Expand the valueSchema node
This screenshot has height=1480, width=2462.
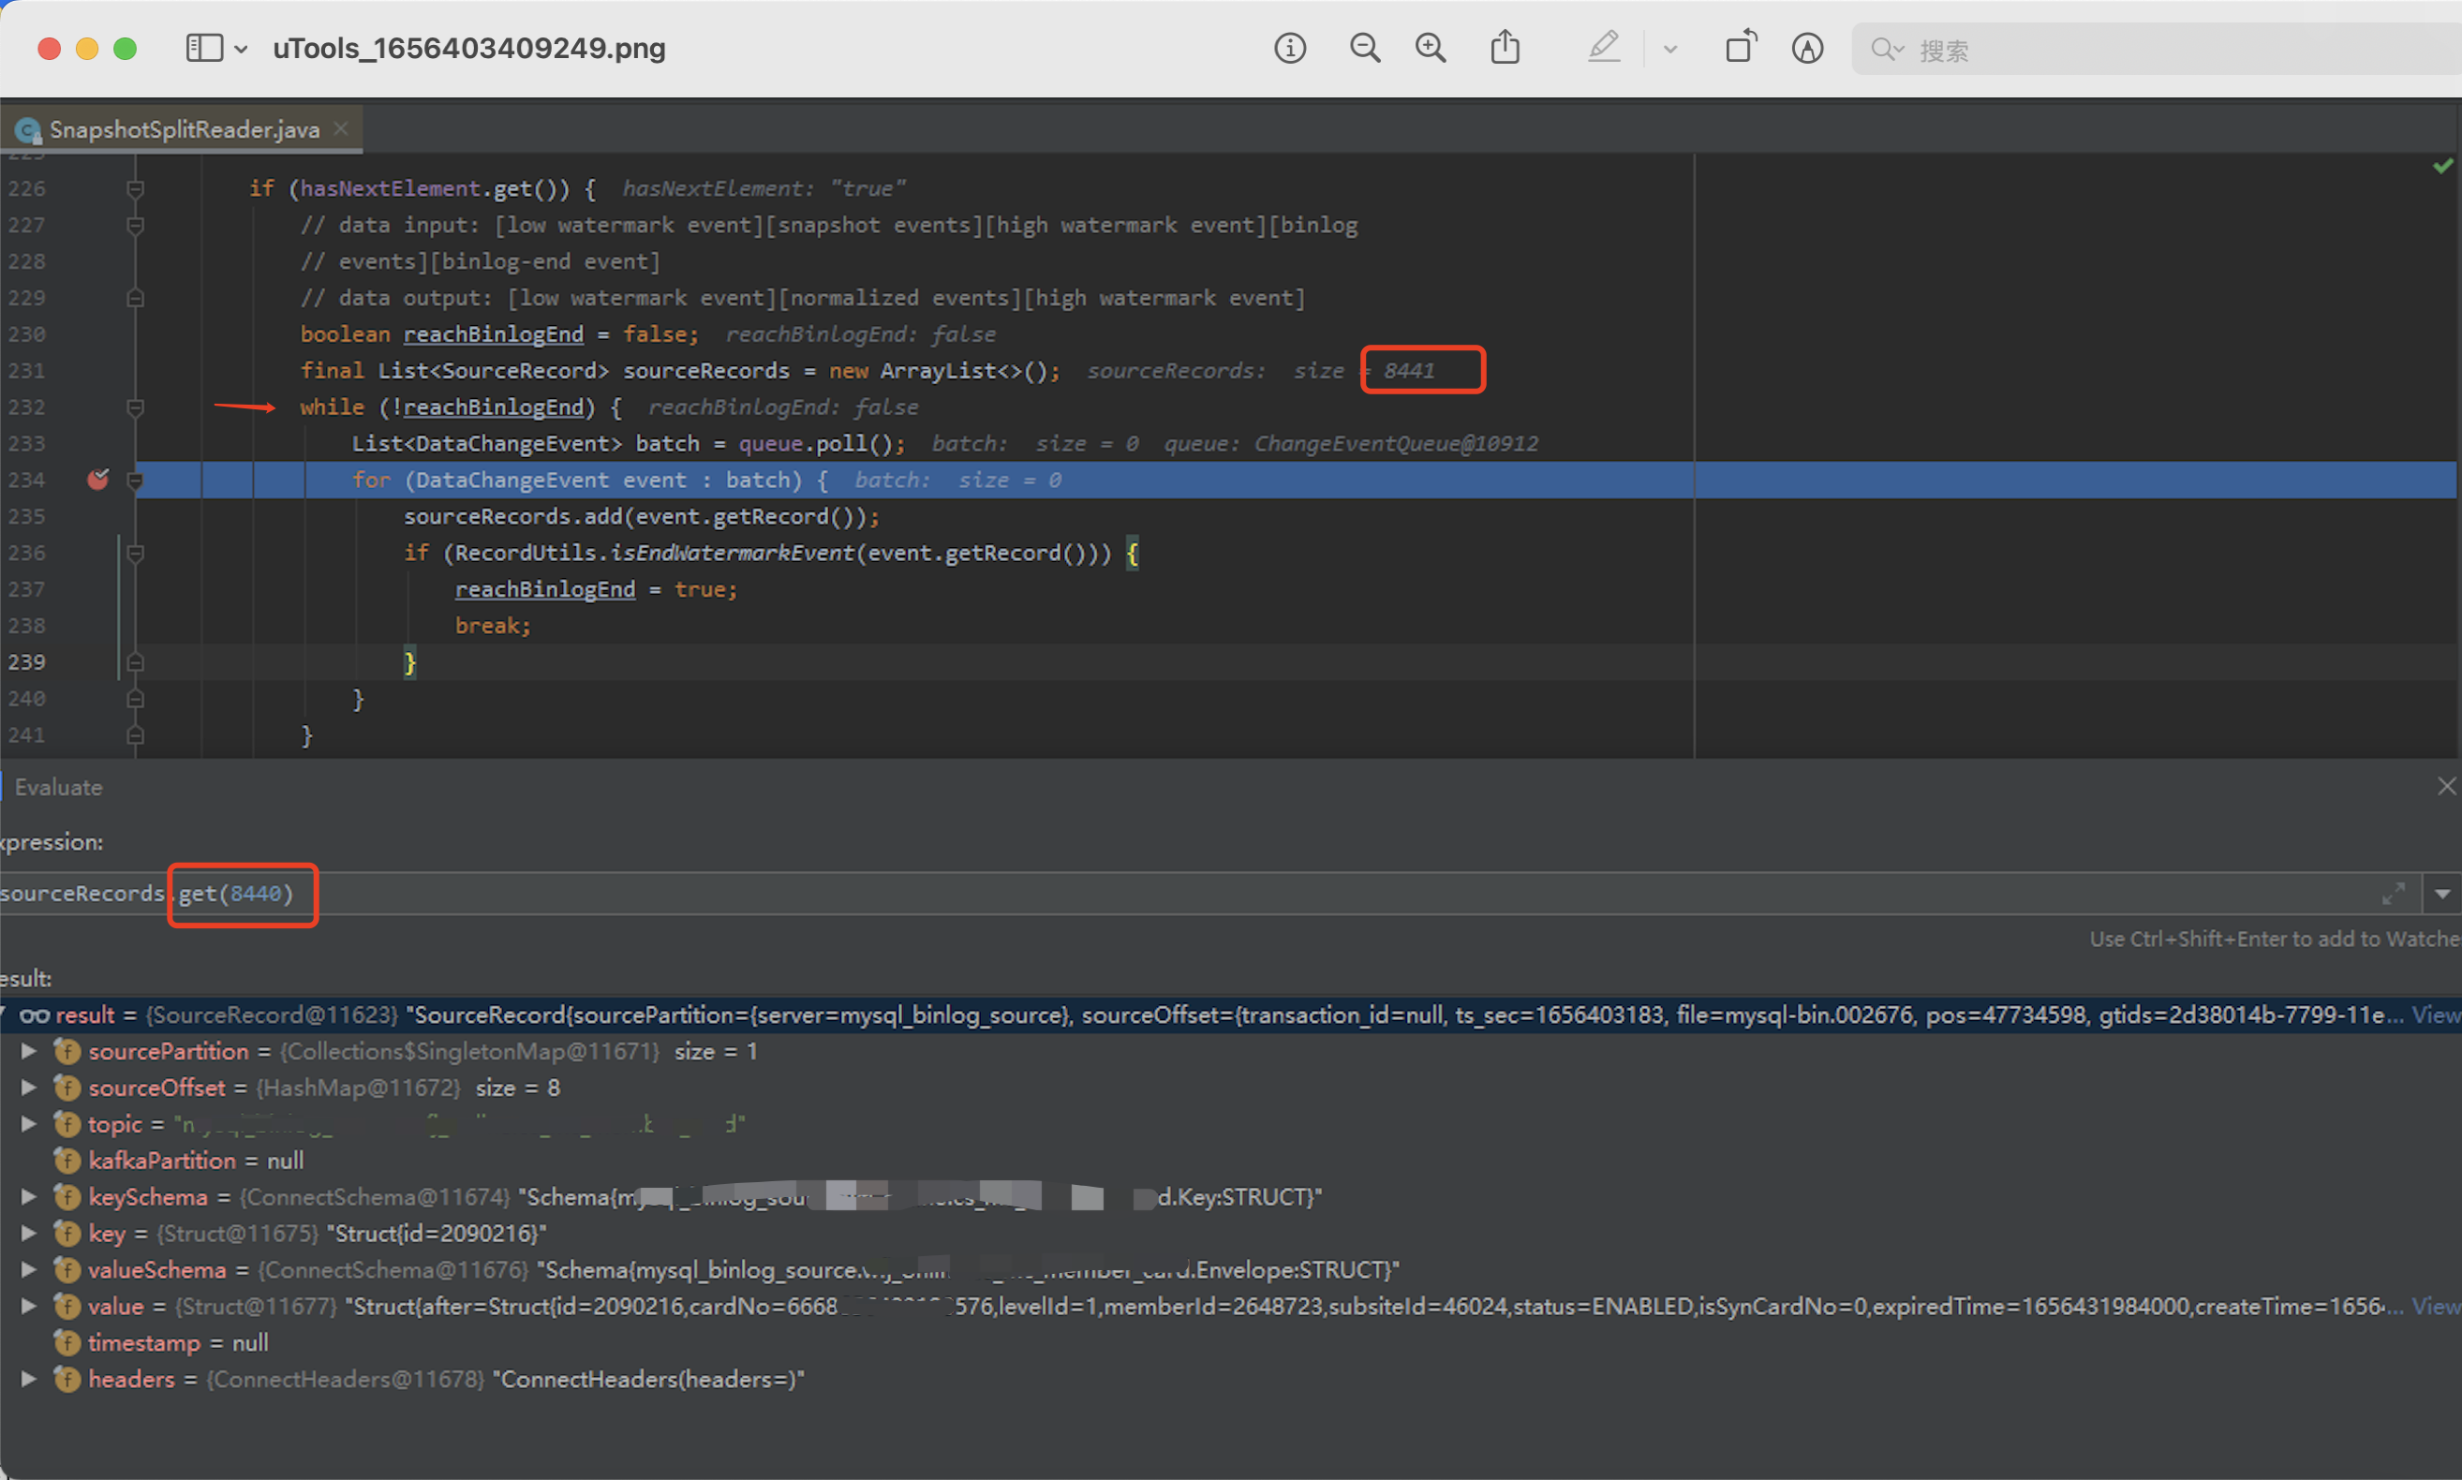pyautogui.click(x=29, y=1269)
